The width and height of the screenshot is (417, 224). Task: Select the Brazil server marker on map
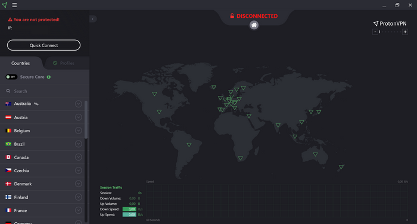pyautogui.click(x=189, y=145)
